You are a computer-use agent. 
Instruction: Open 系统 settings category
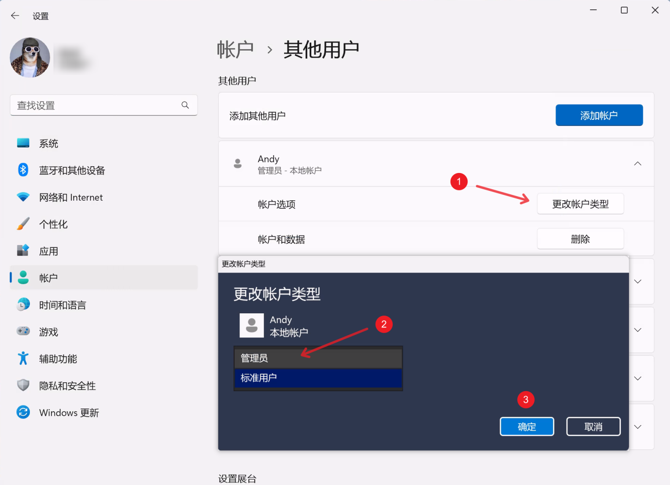(x=48, y=143)
